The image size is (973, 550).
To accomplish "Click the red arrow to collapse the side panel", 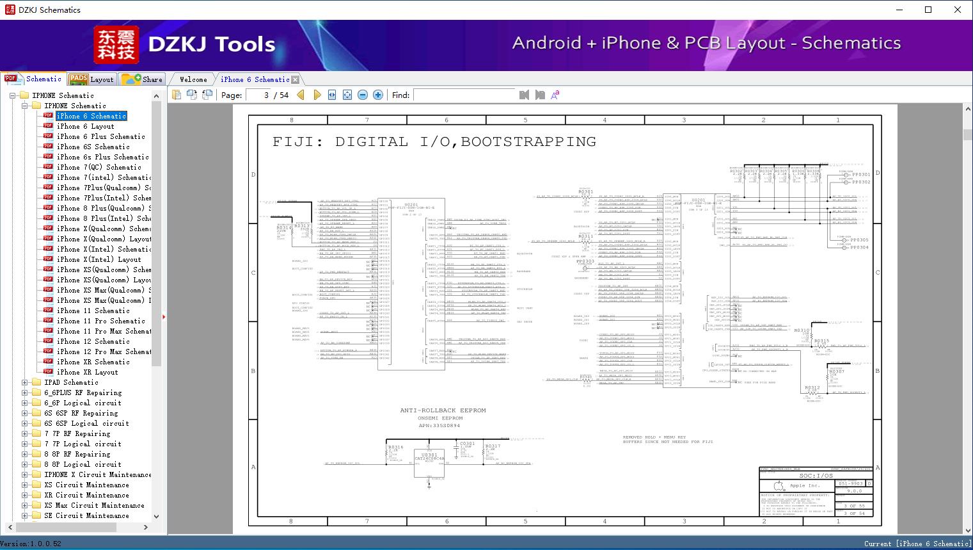I will click(x=164, y=316).
